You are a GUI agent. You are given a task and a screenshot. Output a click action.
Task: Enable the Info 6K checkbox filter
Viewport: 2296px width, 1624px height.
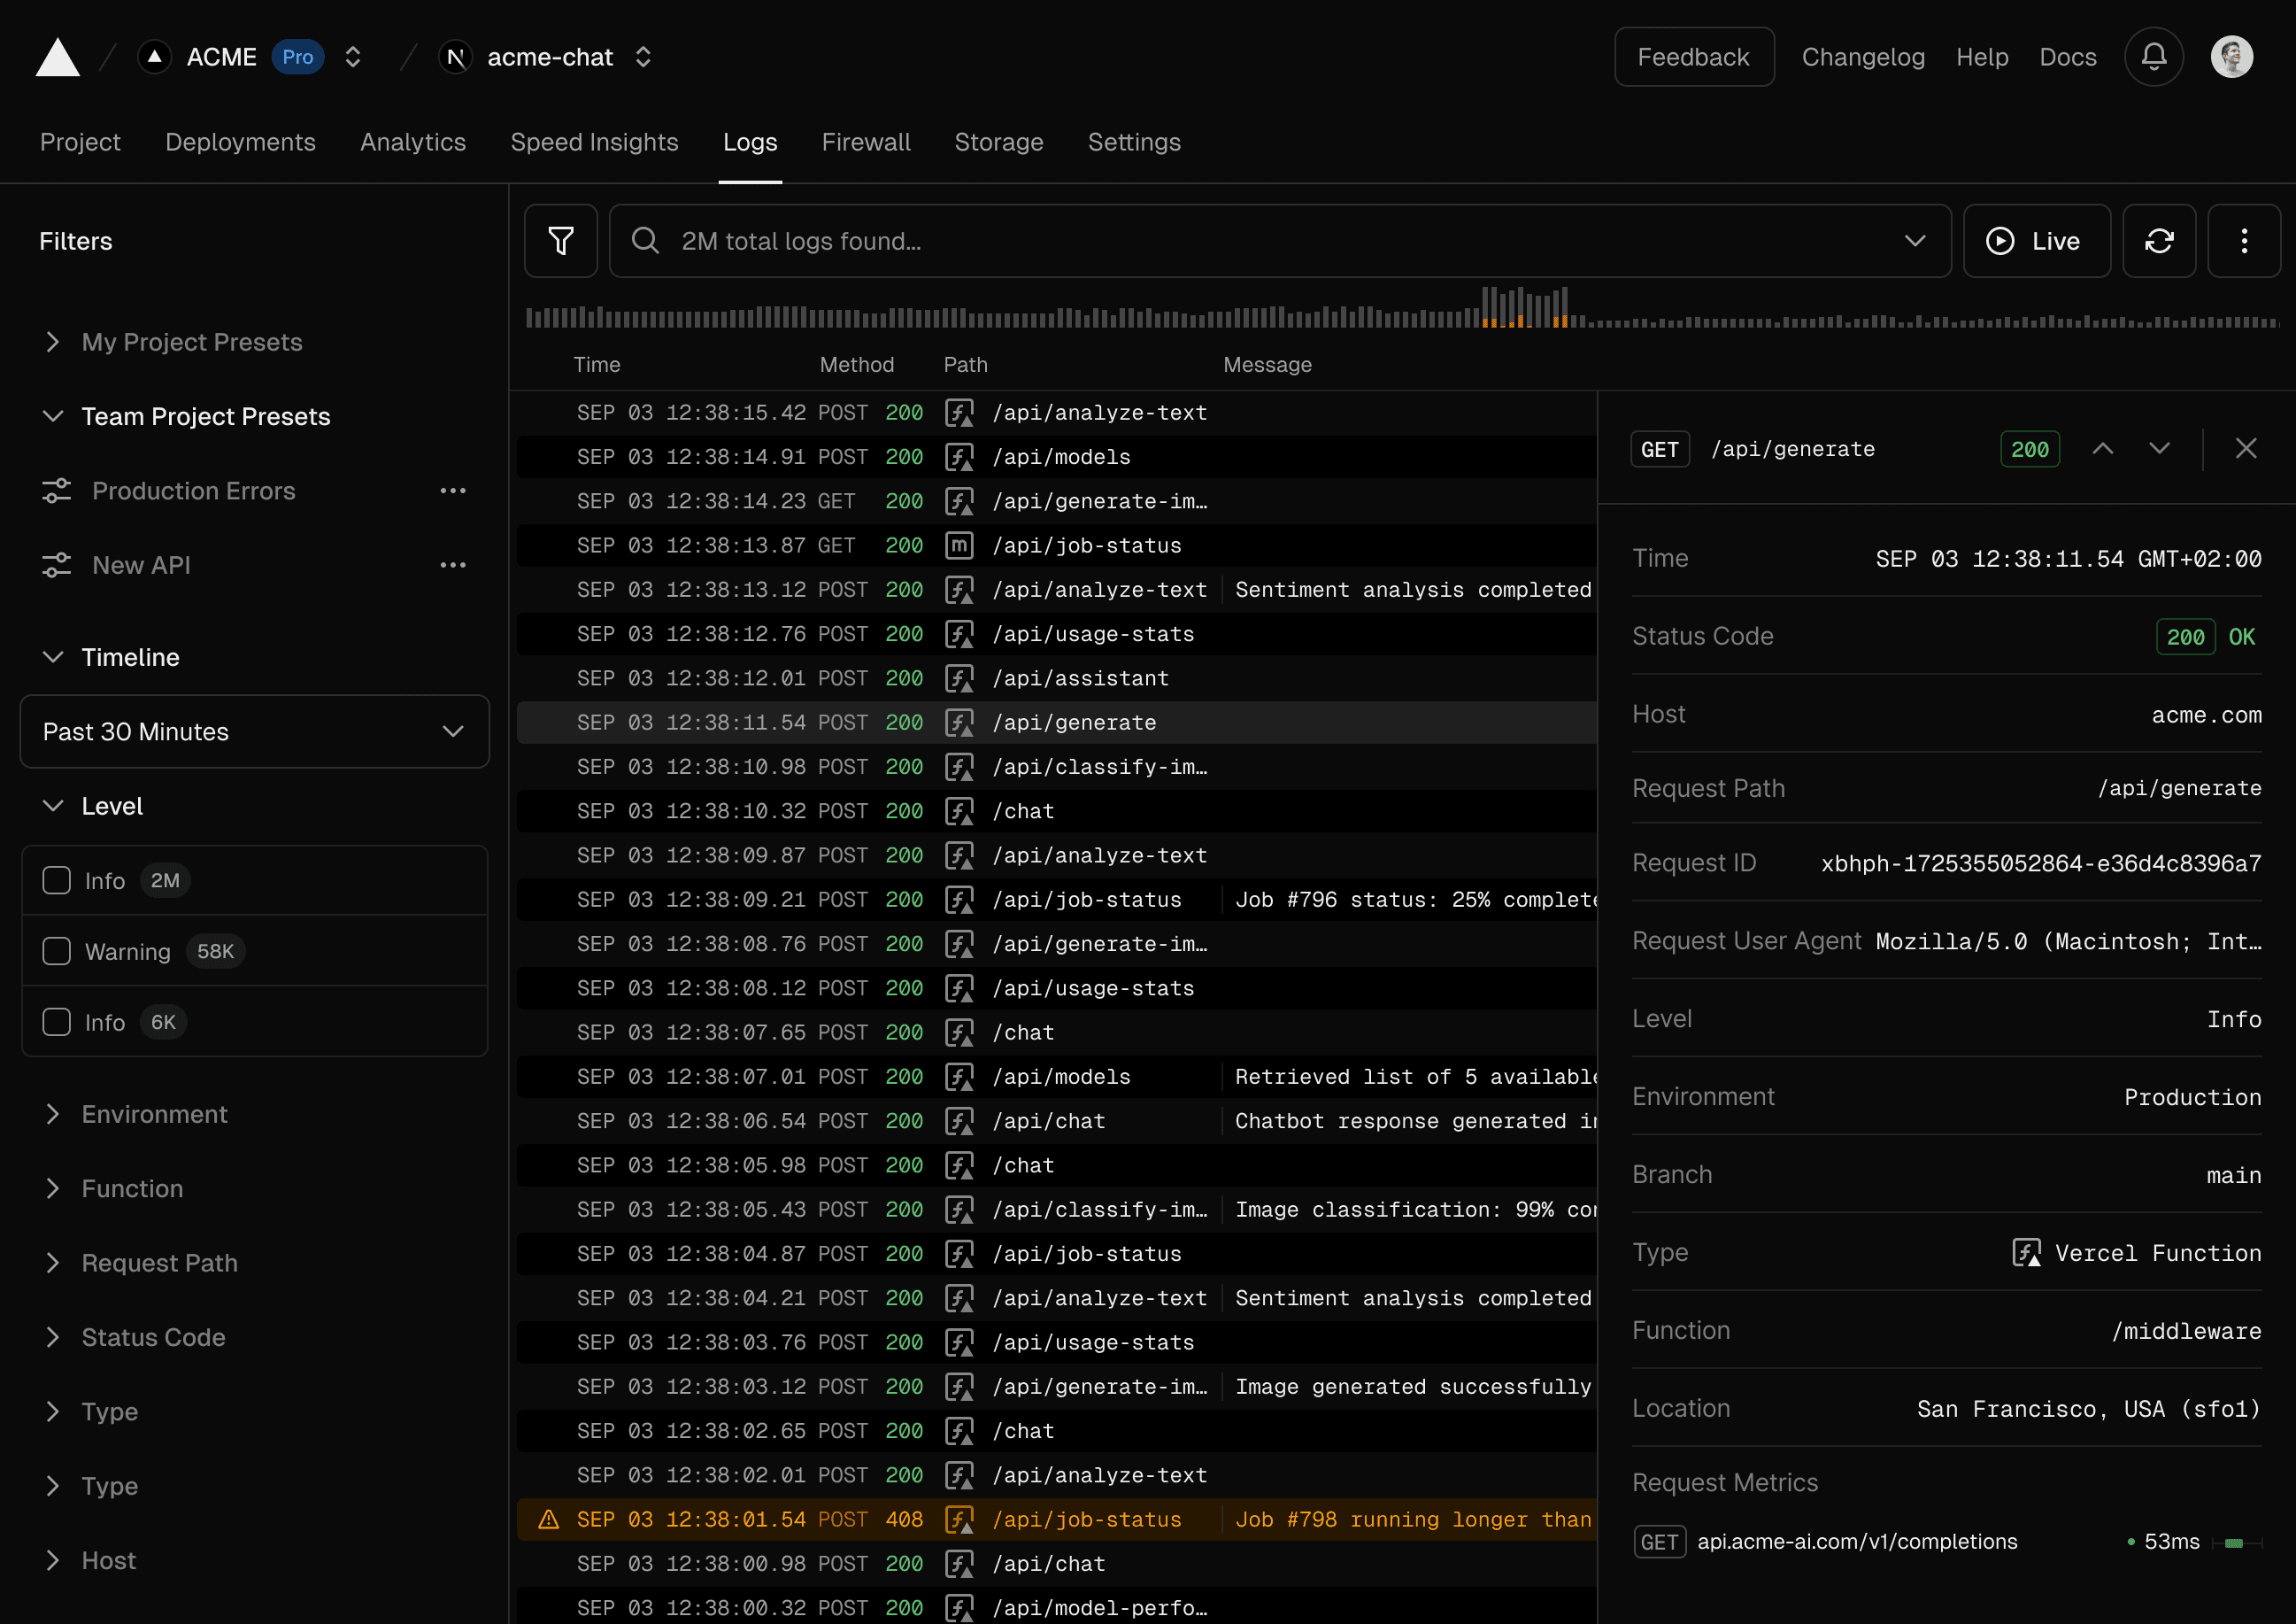click(x=57, y=1021)
